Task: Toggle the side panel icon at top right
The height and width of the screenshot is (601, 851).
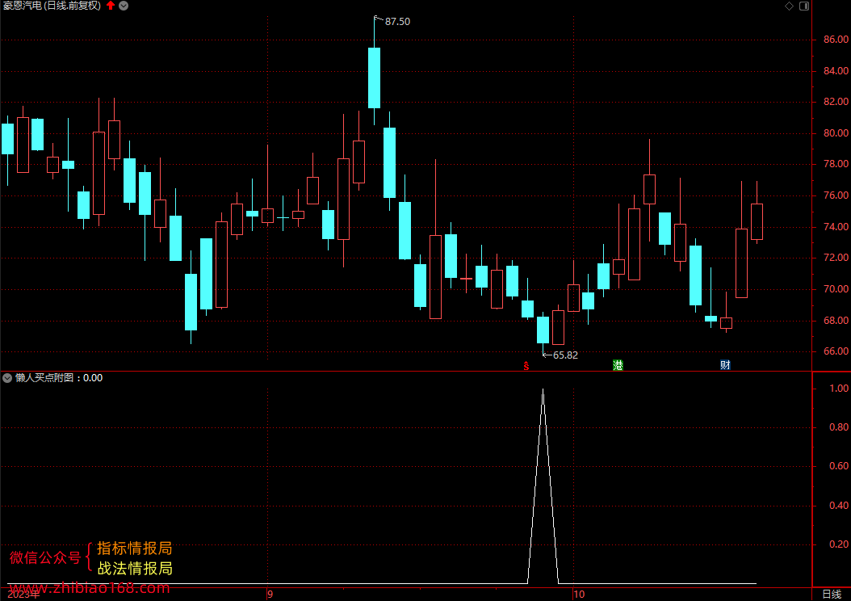Action: [x=804, y=6]
